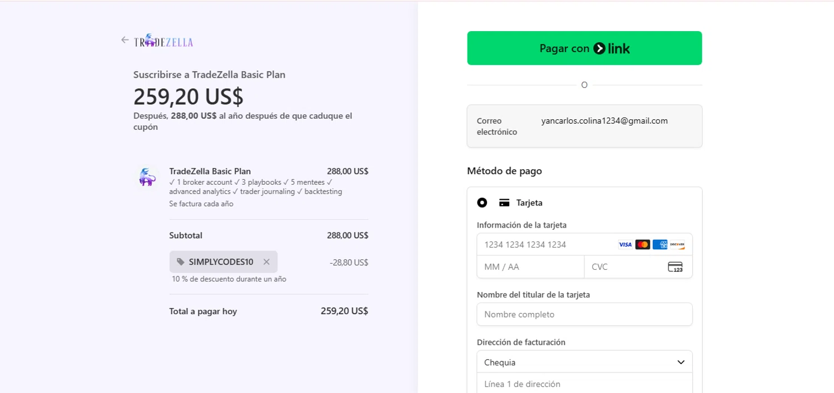Viewport: 834px width, 393px height.
Task: Select the Tarjeta radio button
Action: [x=482, y=203]
